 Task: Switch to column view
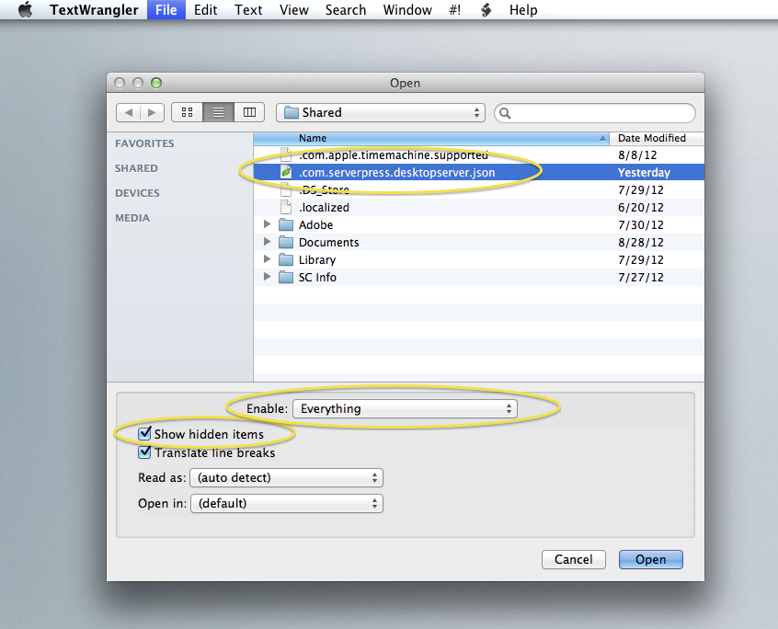tap(249, 112)
